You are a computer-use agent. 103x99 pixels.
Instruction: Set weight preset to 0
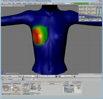coord(81,9)
